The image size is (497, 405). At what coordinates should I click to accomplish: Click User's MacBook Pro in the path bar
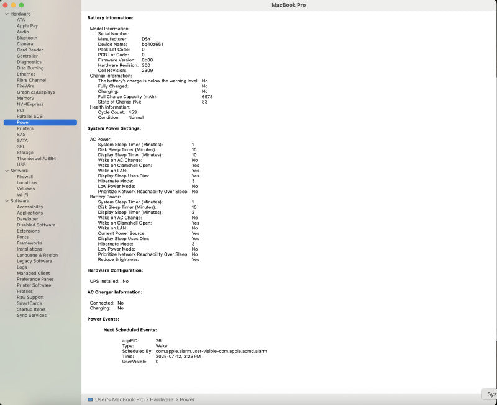(x=120, y=399)
